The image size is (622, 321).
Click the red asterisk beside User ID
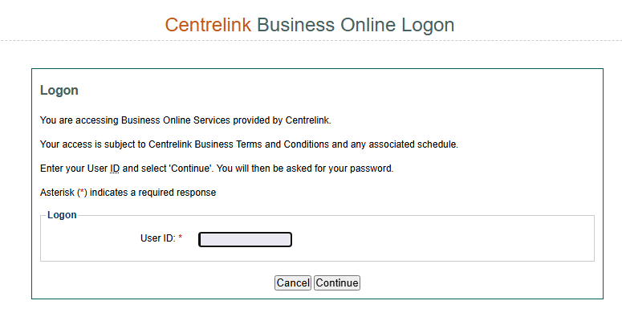coord(181,238)
